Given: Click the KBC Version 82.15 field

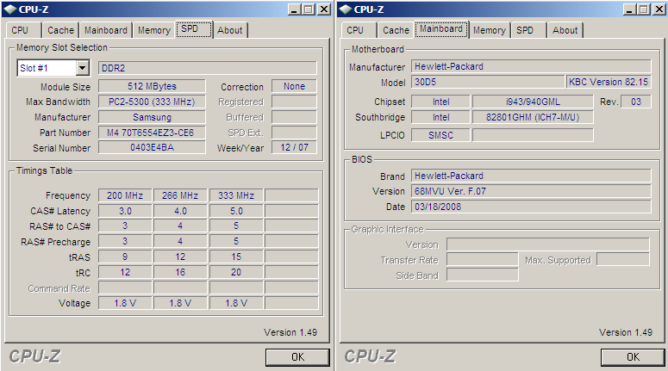Looking at the screenshot, I should [609, 82].
